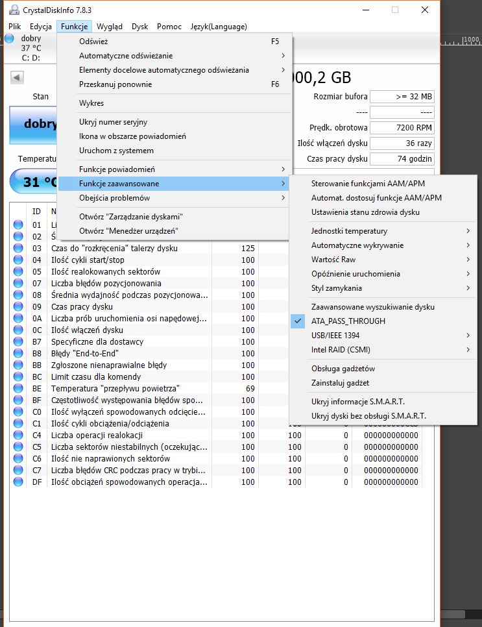This screenshot has height=627, width=482.
Task: Toggle Ukryj dyski bez obsługi S.M.A.R.T.
Action: pos(383,416)
